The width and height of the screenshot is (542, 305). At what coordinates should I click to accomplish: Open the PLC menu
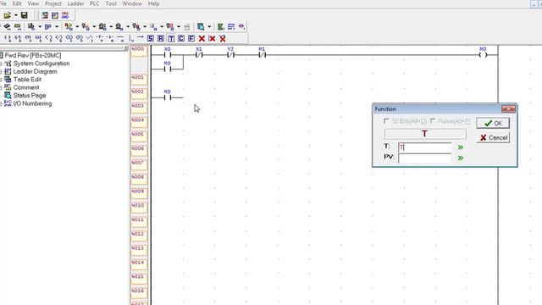(94, 3)
